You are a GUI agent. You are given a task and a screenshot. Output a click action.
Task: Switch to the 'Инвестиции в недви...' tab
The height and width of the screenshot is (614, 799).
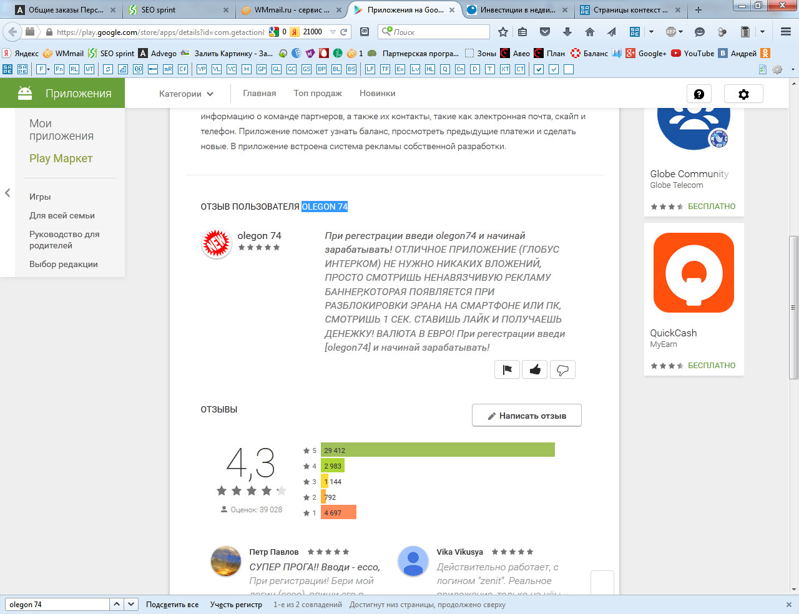pyautogui.click(x=518, y=9)
